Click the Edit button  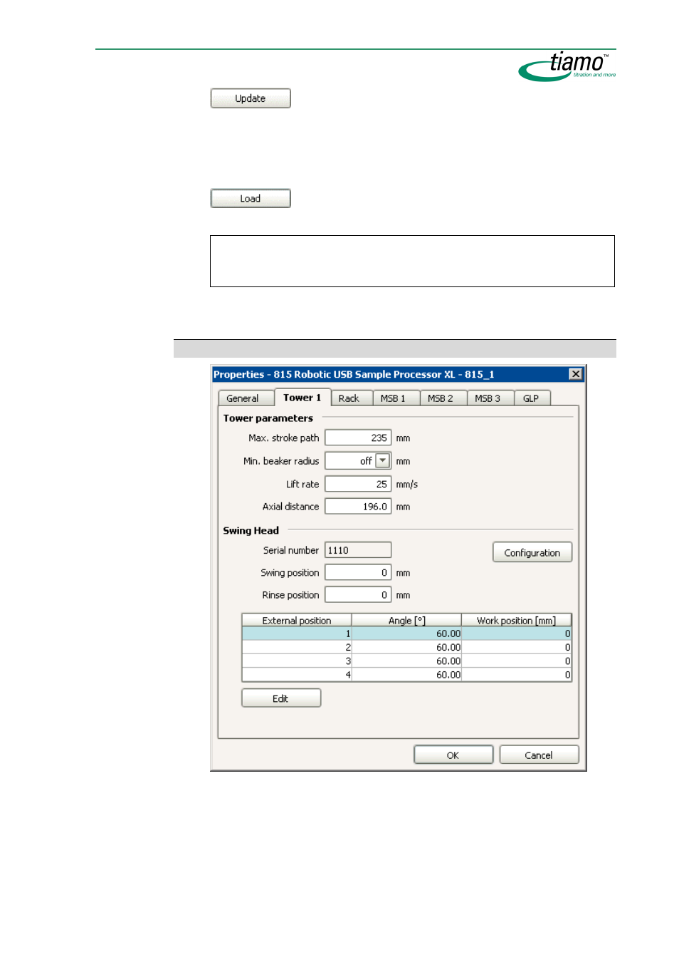281,698
